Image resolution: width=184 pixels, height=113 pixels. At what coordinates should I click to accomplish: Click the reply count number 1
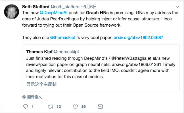pos(32,106)
